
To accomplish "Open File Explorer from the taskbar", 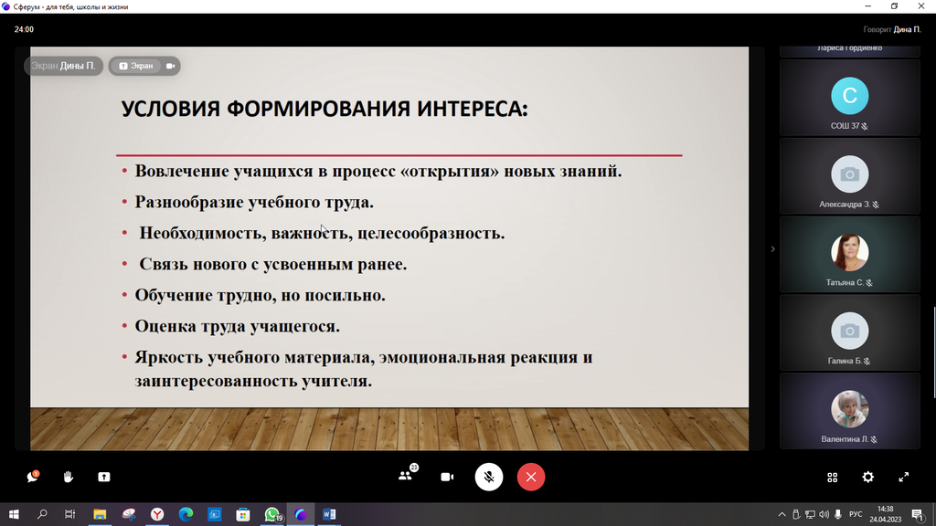I will 100,514.
